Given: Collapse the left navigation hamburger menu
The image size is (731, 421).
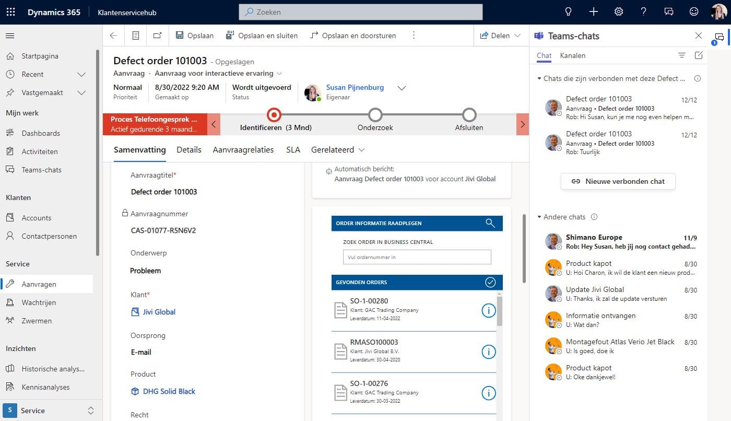Looking at the screenshot, I should pos(10,36).
